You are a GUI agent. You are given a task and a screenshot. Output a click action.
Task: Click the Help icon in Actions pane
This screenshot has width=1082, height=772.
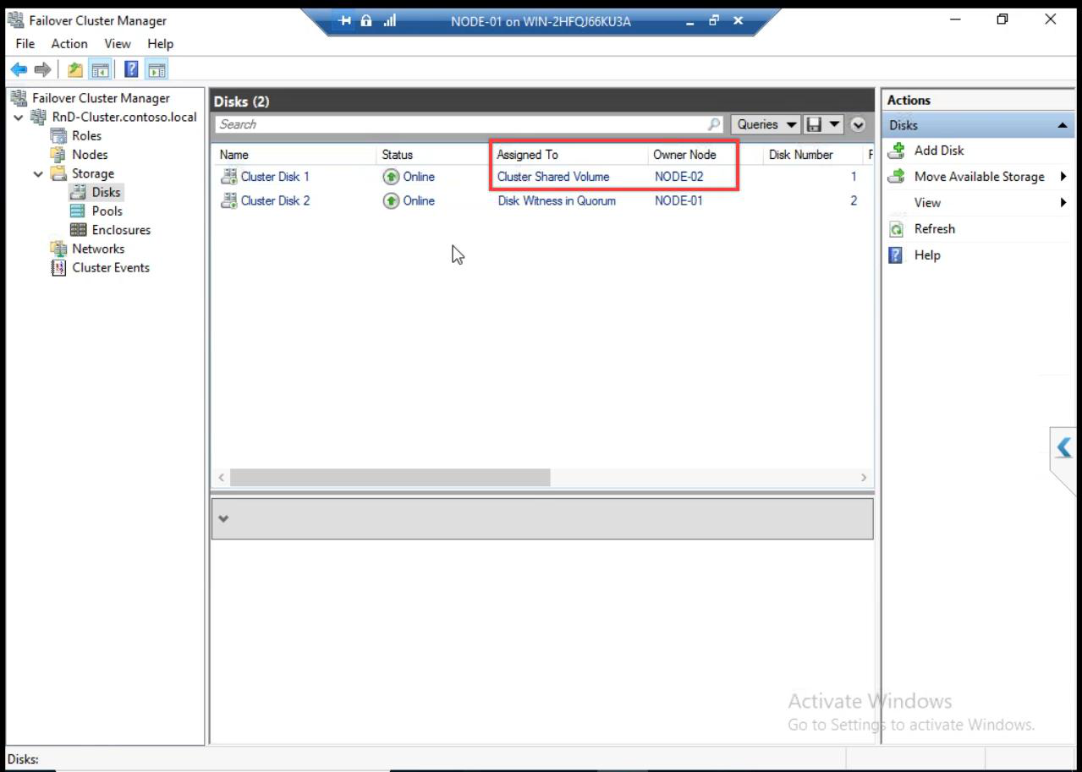tap(896, 255)
